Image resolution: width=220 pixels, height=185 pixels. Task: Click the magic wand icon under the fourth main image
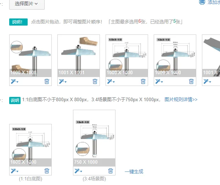click(158, 81)
